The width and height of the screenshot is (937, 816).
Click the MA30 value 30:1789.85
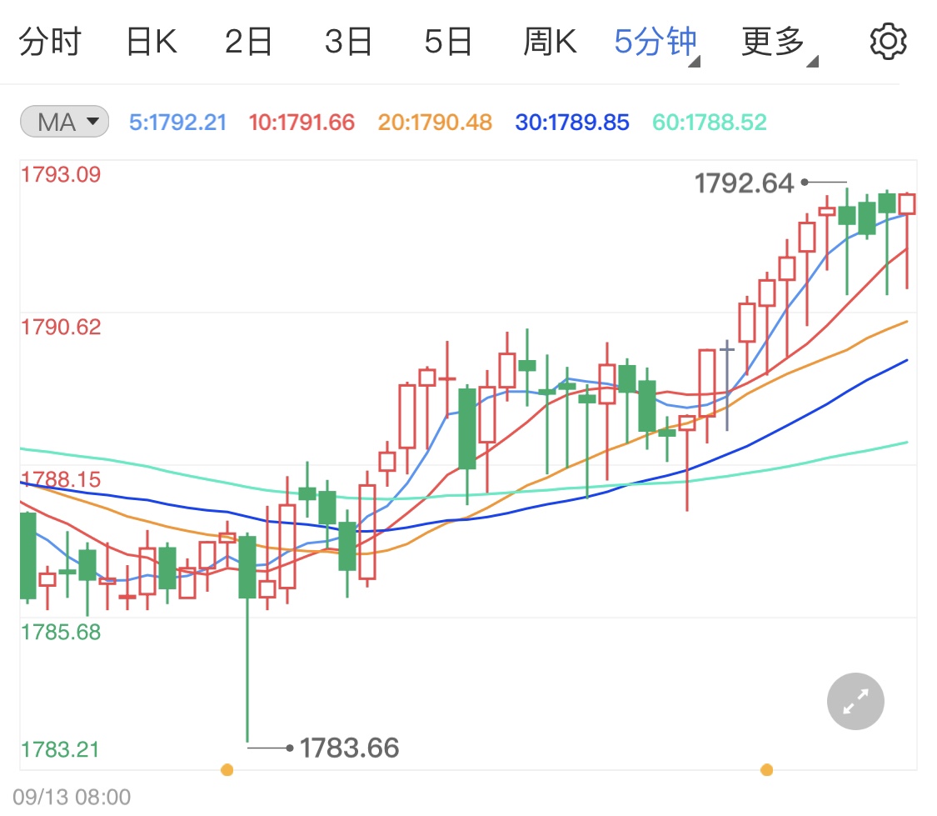572,122
